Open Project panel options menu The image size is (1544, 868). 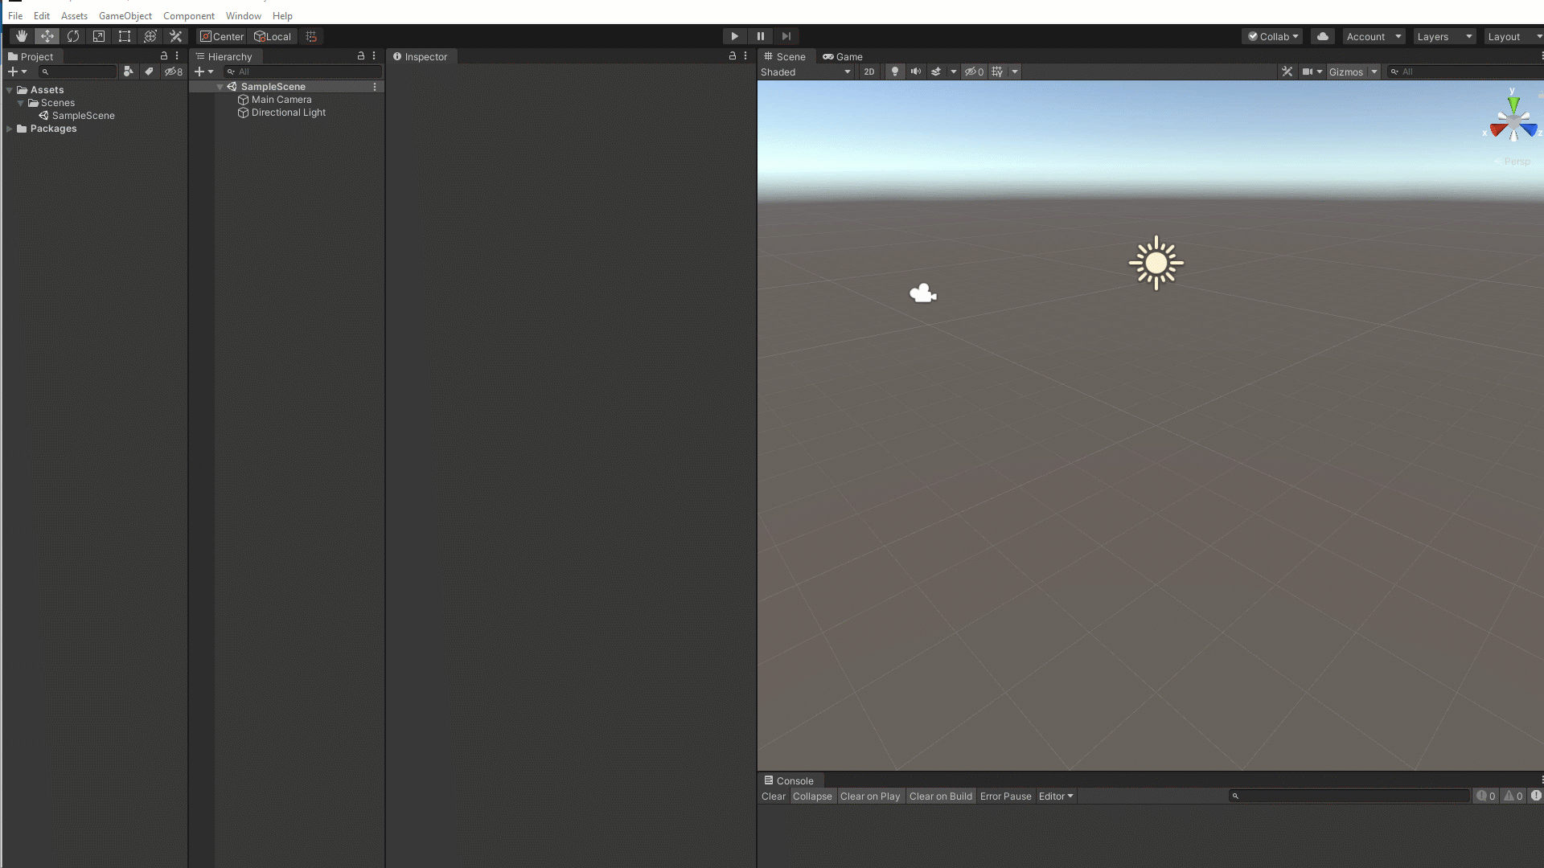177,55
